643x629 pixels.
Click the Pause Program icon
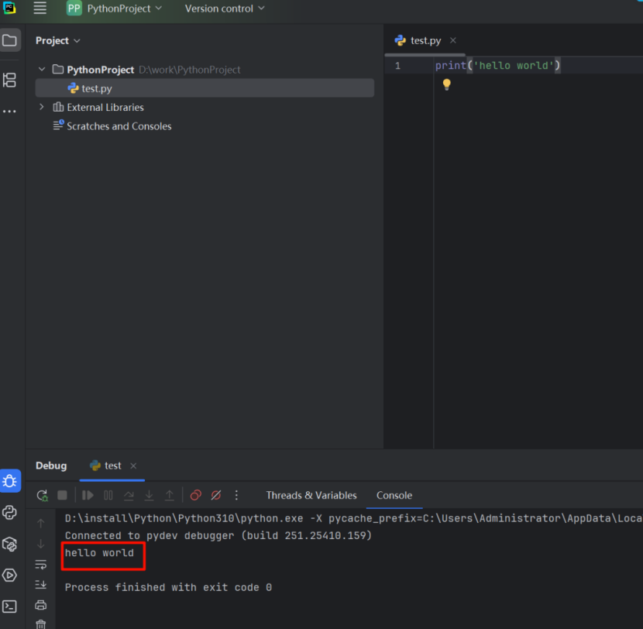tap(108, 495)
